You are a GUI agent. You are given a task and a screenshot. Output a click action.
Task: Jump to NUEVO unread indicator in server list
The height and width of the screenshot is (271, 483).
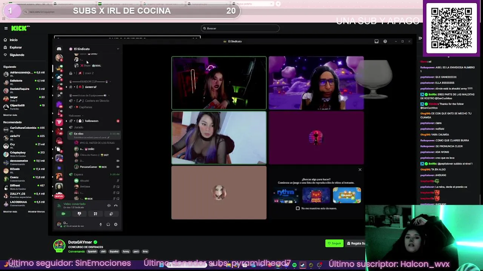(x=59, y=196)
